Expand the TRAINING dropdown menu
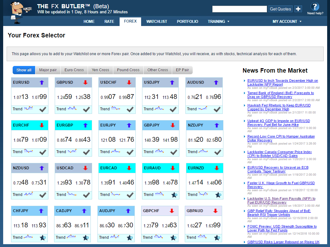 218,22
